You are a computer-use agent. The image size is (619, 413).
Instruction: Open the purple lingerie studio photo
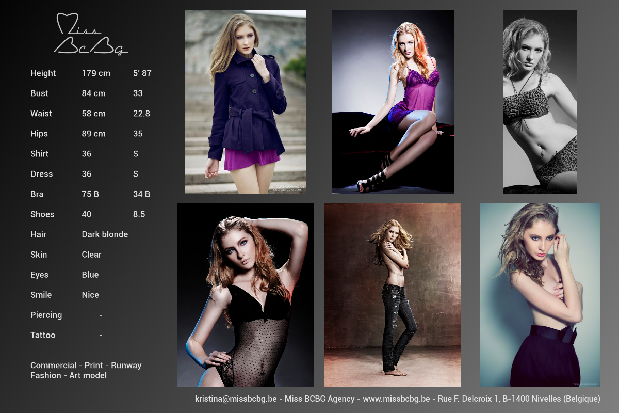click(x=393, y=102)
